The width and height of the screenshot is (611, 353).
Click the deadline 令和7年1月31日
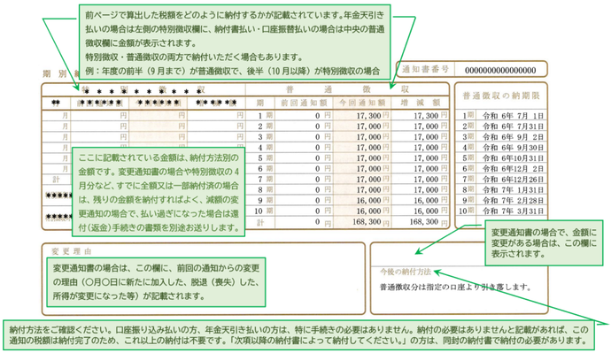pos(513,190)
